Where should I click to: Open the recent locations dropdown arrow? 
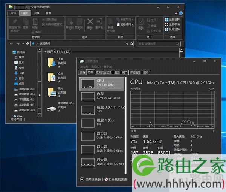(x=23, y=43)
